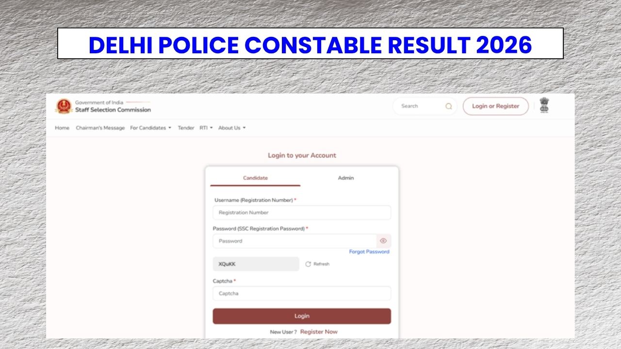Expand the About Us dropdown
This screenshot has width=621, height=349.
coord(232,128)
